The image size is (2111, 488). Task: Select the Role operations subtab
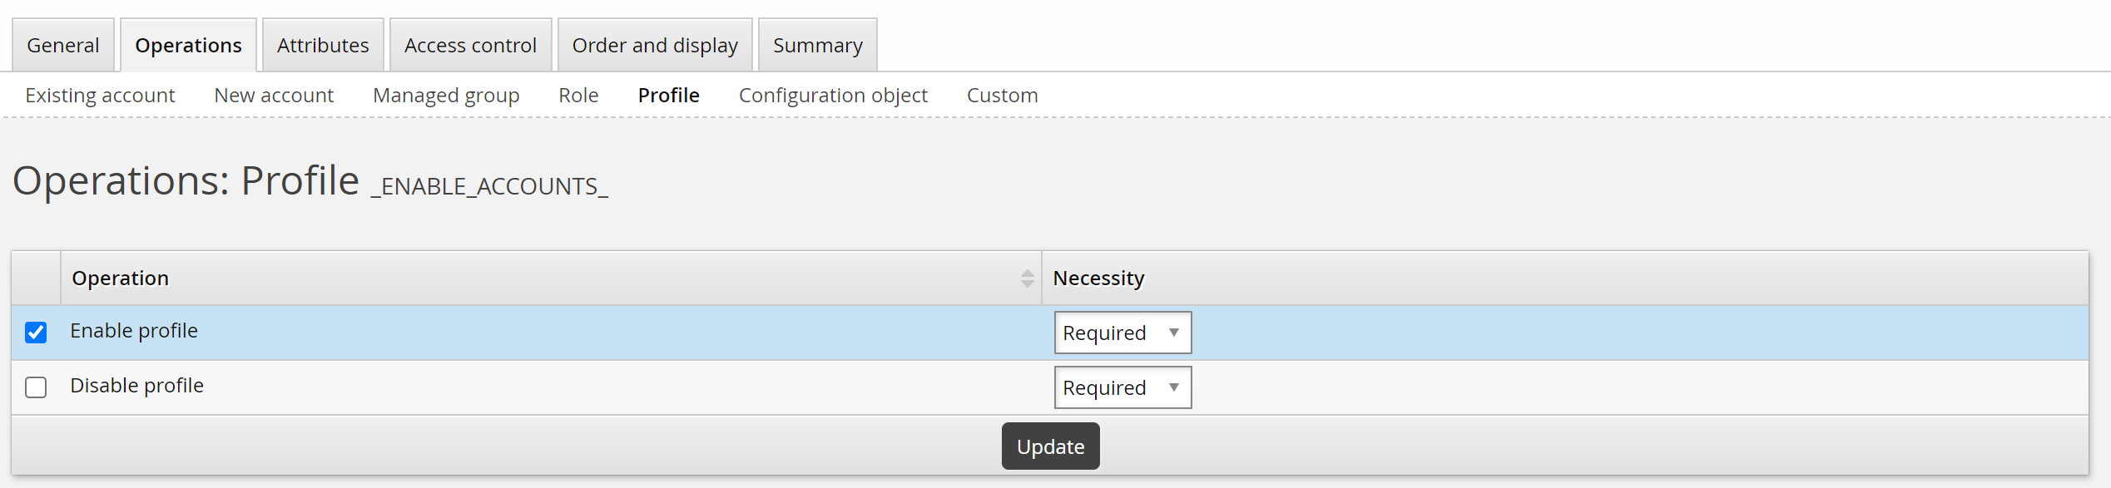[x=578, y=96]
